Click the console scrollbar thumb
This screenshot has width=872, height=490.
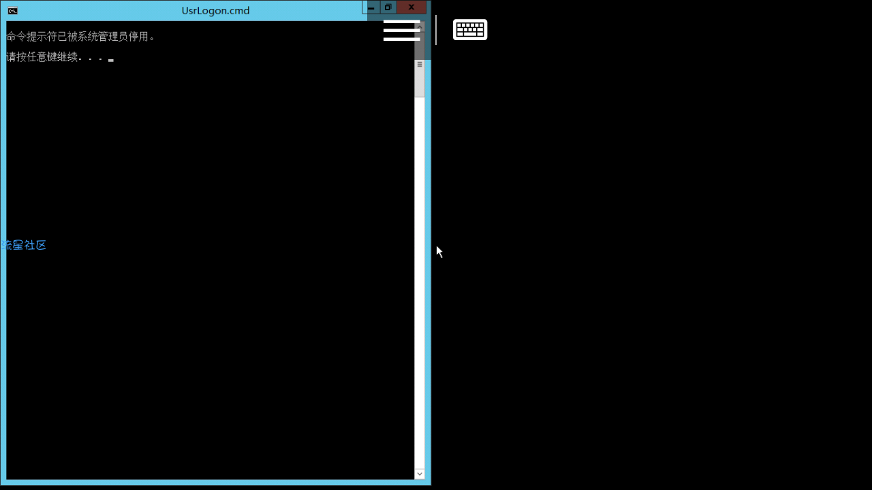coord(420,64)
